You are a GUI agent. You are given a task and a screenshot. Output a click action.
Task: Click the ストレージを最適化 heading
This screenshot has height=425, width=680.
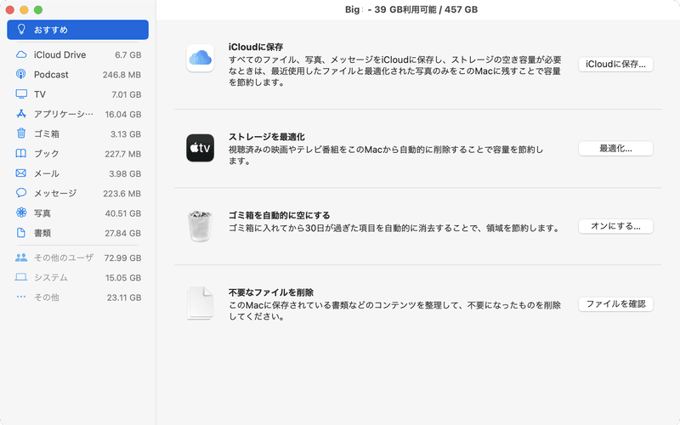coord(267,137)
